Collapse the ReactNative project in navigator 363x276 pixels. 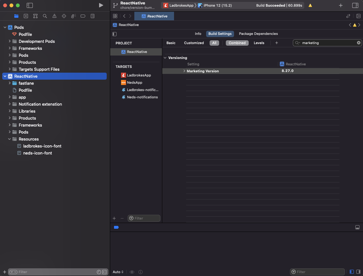click(5, 76)
